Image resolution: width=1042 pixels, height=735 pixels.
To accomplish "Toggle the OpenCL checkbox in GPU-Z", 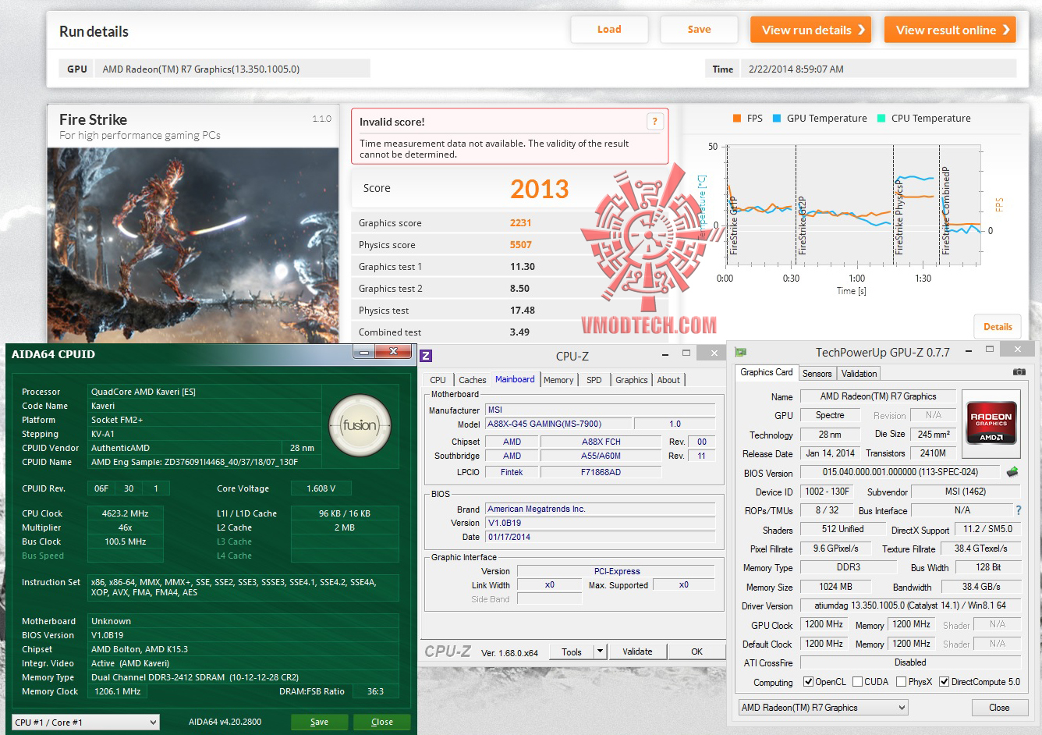I will 809,682.
